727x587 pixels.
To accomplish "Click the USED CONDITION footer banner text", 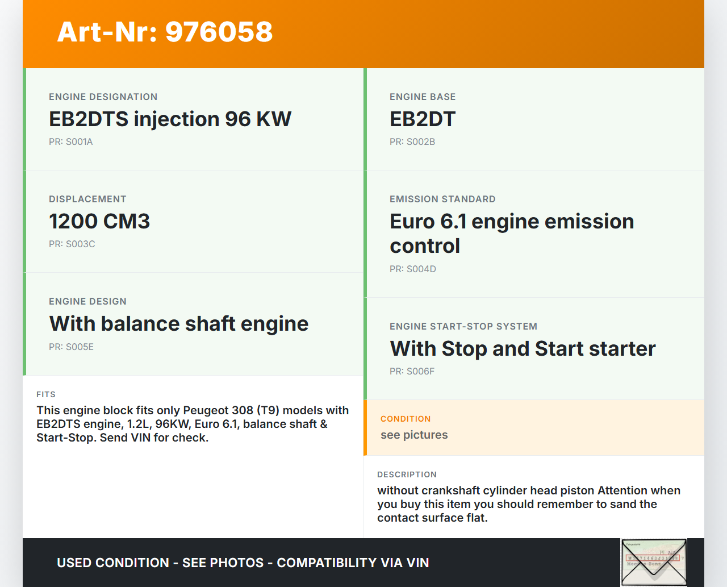I will [x=243, y=563].
